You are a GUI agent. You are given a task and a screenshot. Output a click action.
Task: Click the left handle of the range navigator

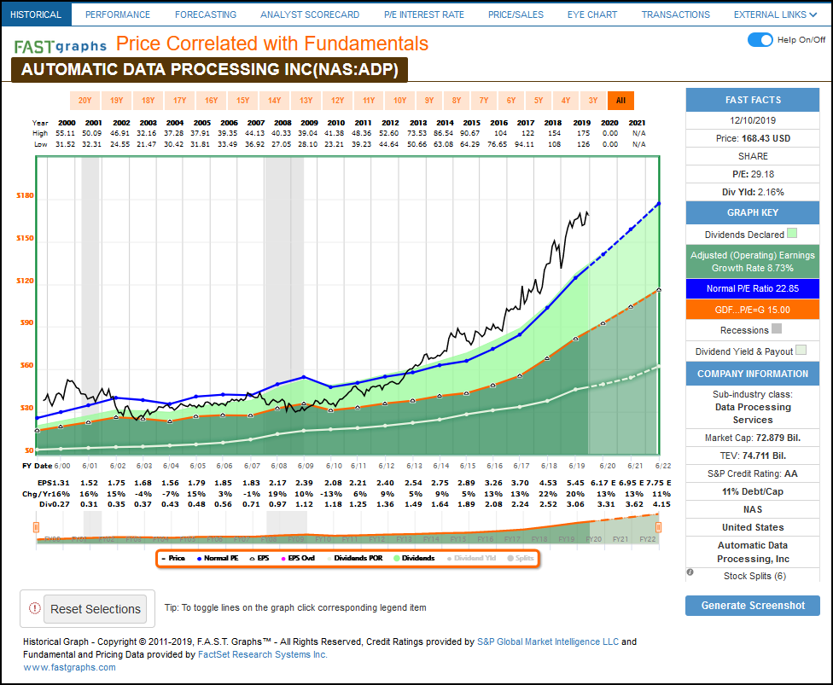36,527
